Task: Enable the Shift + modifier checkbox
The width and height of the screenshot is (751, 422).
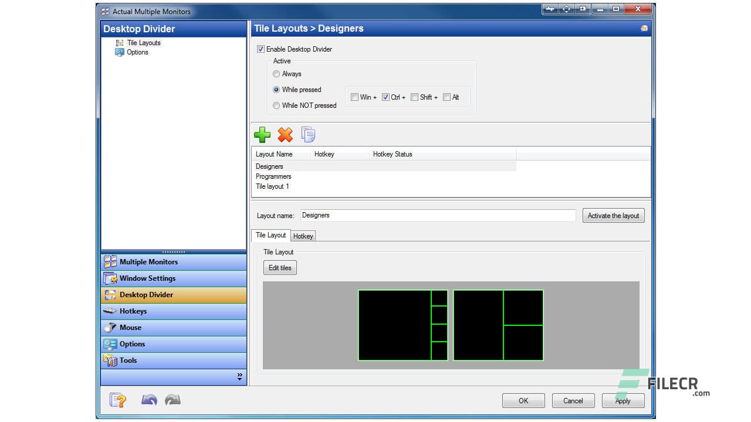Action: pyautogui.click(x=414, y=97)
